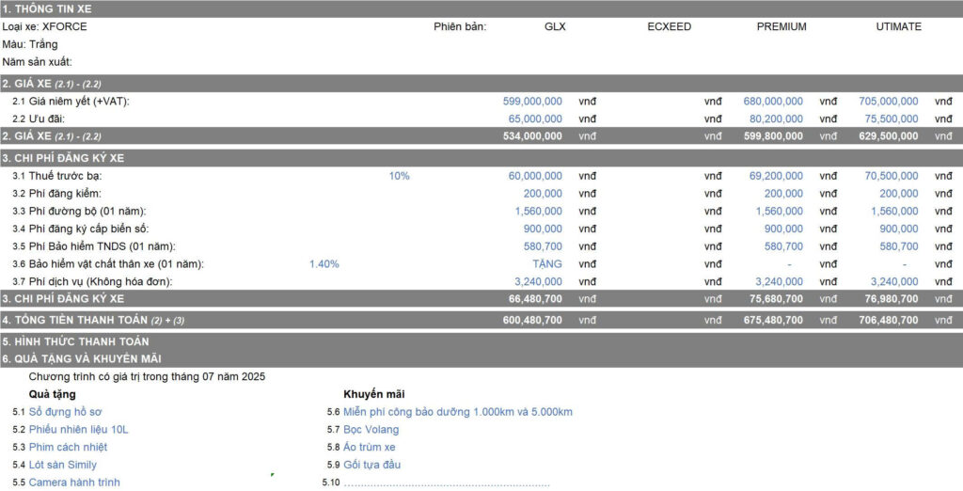
Task: Select the GLX version column header
Action: (555, 26)
